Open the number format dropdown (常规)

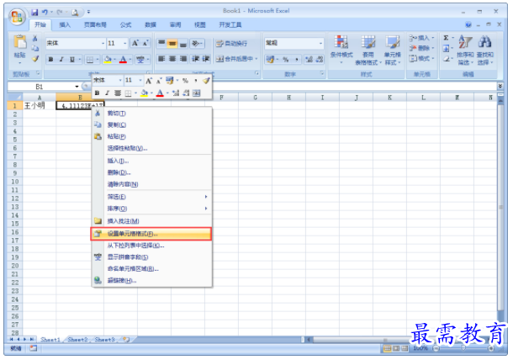[320, 43]
